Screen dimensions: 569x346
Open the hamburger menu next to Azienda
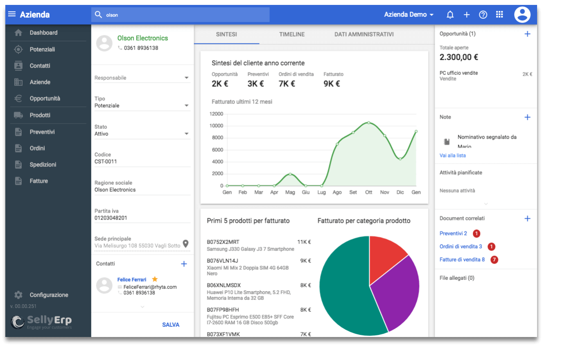[x=12, y=14]
